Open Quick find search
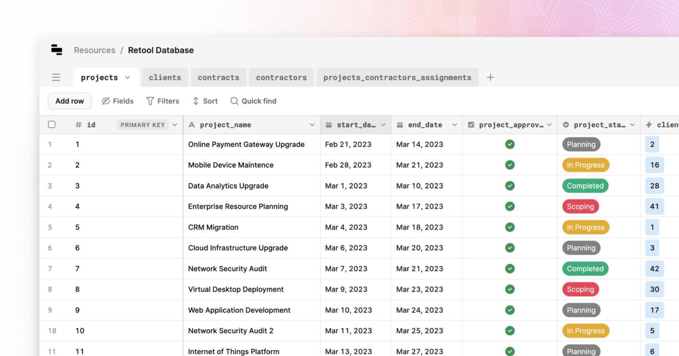 pyautogui.click(x=253, y=101)
